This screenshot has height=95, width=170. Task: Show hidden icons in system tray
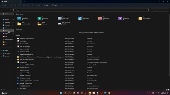coord(145,93)
